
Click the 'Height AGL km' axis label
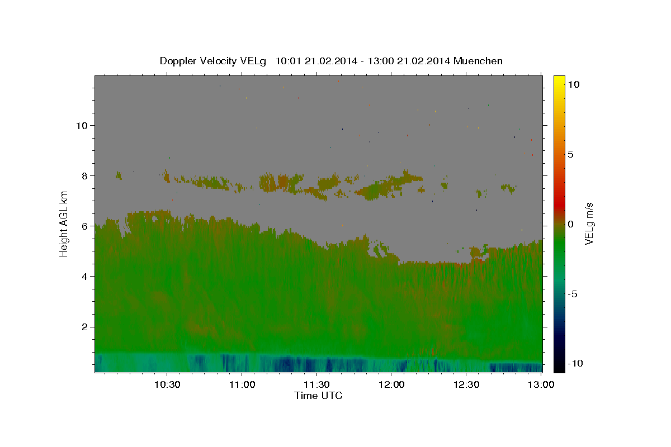(x=64, y=223)
